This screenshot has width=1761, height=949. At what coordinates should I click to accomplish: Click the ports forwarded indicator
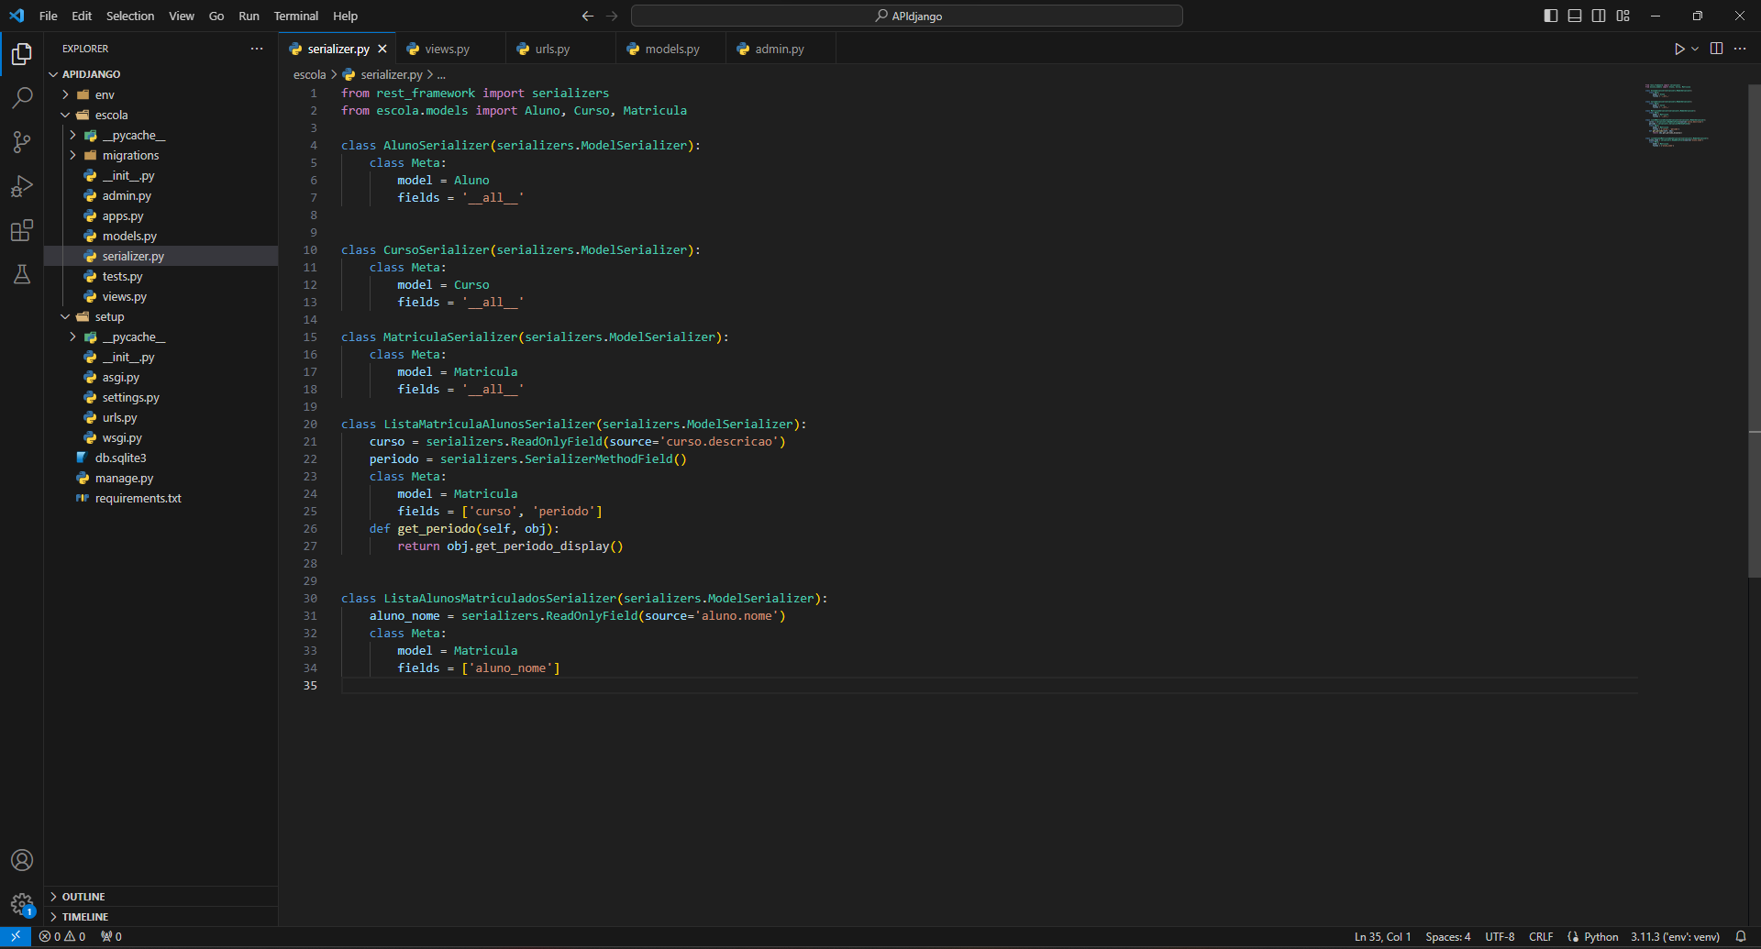pos(111,936)
